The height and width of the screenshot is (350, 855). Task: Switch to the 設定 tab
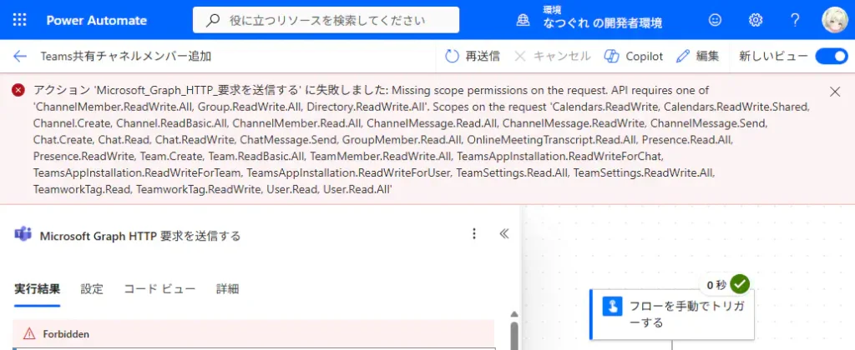tap(92, 289)
